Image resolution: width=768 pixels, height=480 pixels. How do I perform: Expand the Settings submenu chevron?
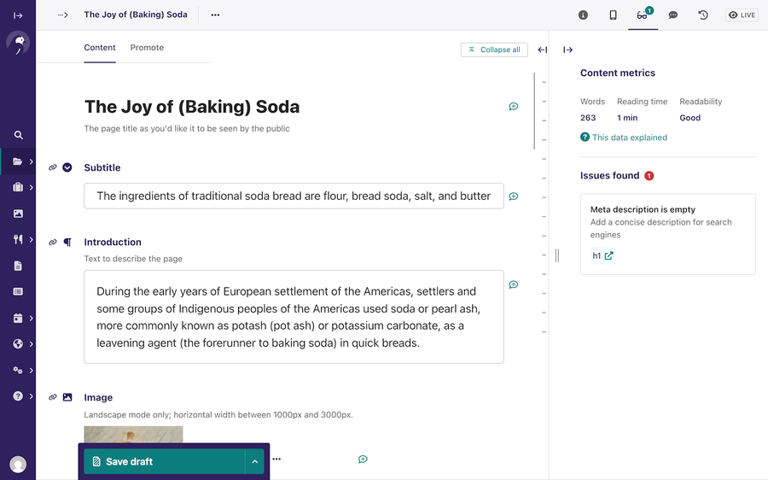pyautogui.click(x=31, y=370)
